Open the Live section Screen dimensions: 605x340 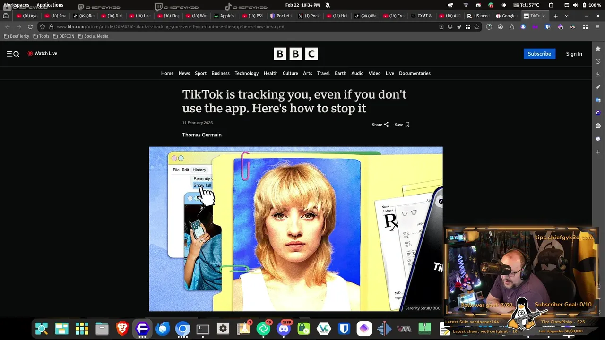tap(389, 73)
